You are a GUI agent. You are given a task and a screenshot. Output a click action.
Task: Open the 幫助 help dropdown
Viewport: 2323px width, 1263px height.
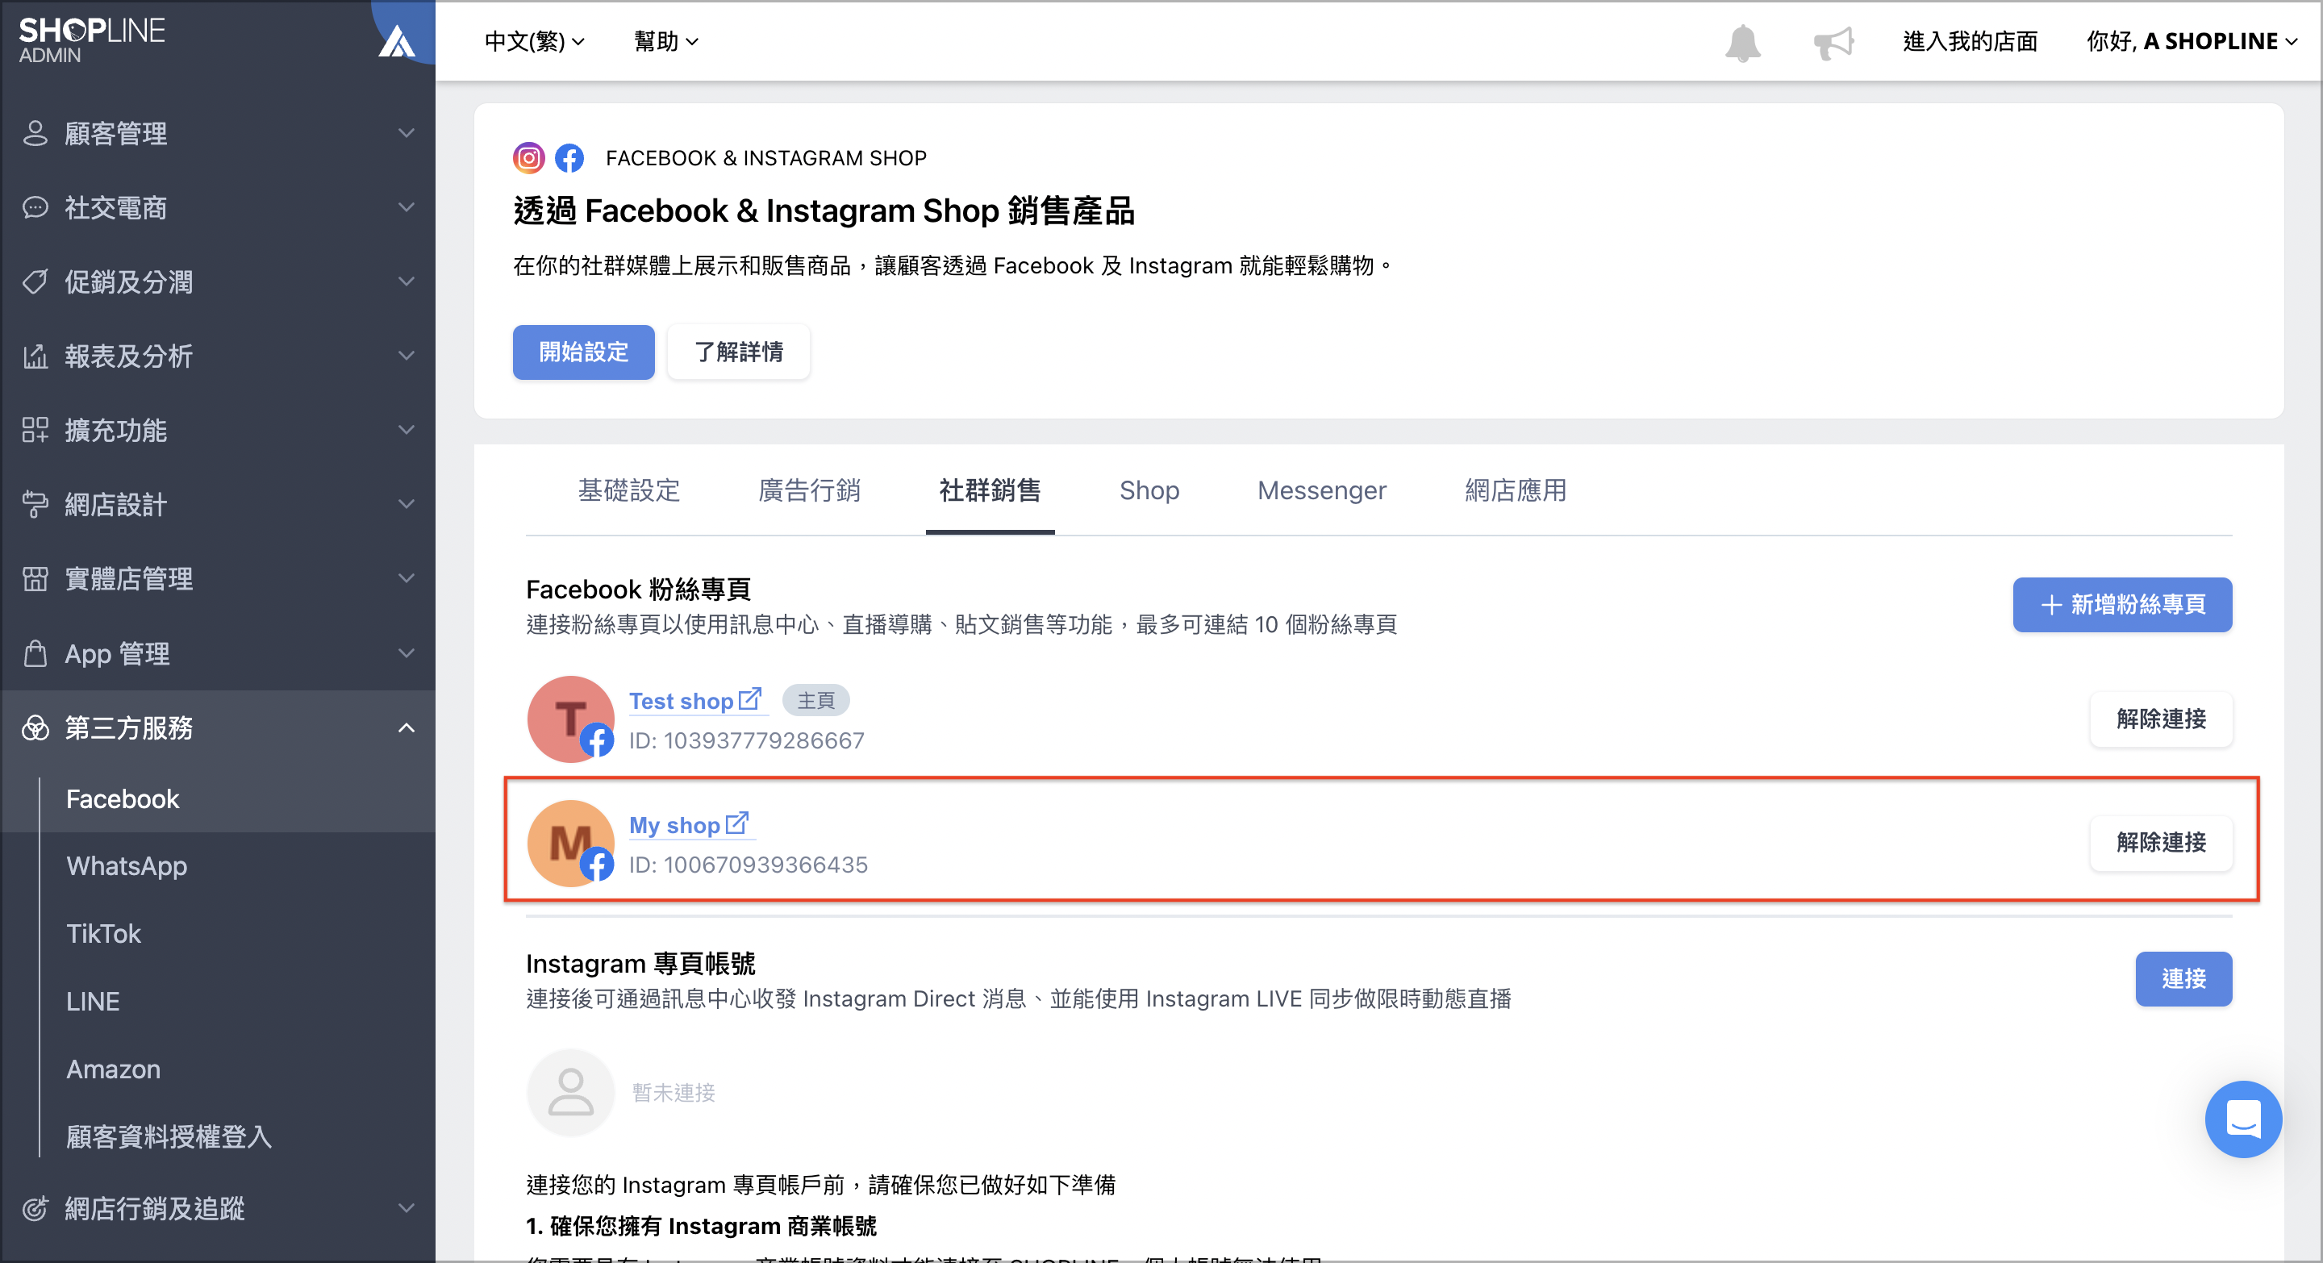pos(665,41)
